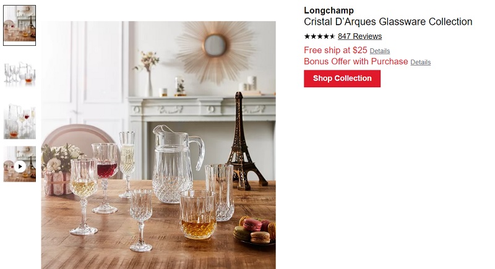Click the red wine glass in main photo
Image resolution: width=495 pixels, height=269 pixels.
105,178
